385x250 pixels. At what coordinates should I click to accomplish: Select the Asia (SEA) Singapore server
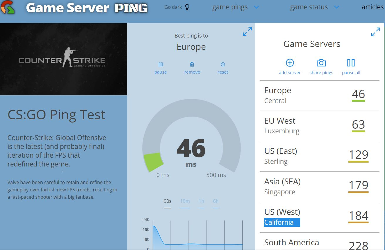coord(320,187)
